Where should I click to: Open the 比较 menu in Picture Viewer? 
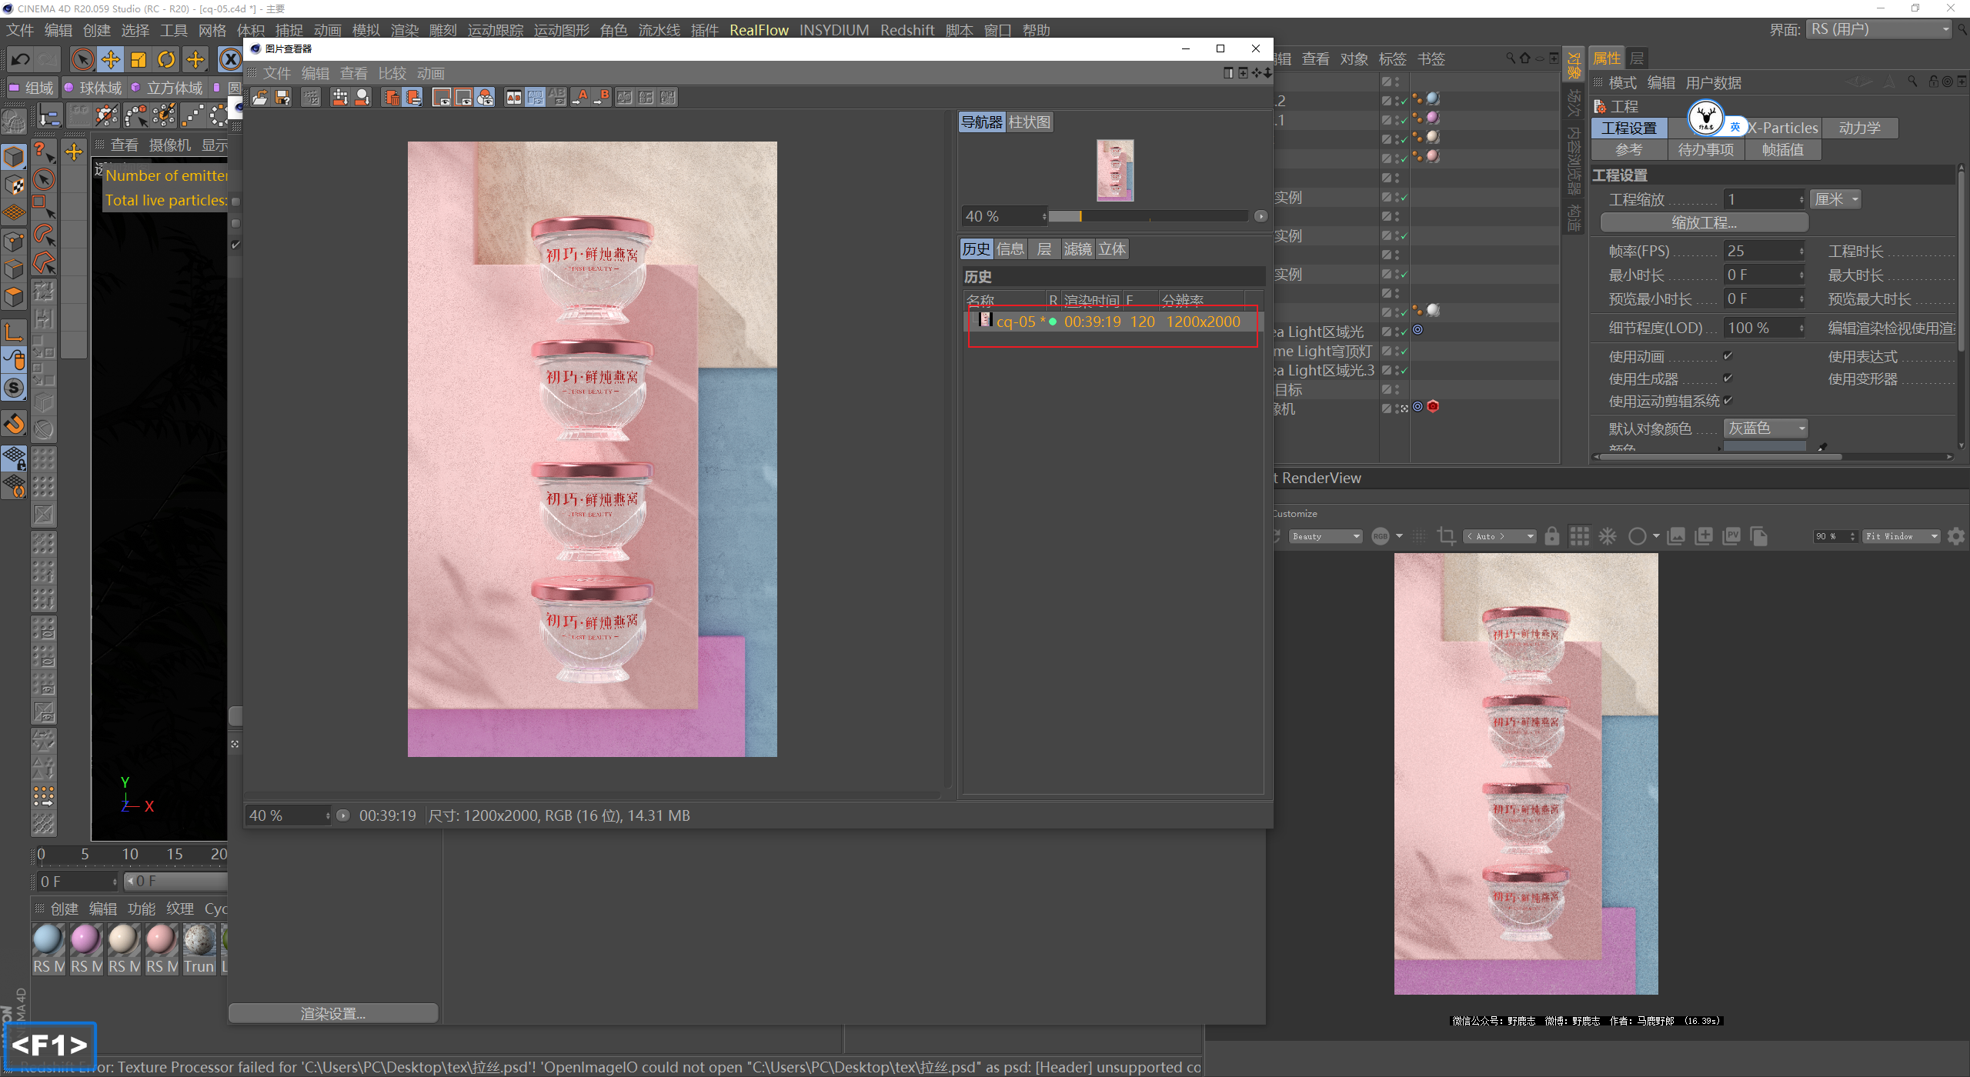[x=392, y=73]
